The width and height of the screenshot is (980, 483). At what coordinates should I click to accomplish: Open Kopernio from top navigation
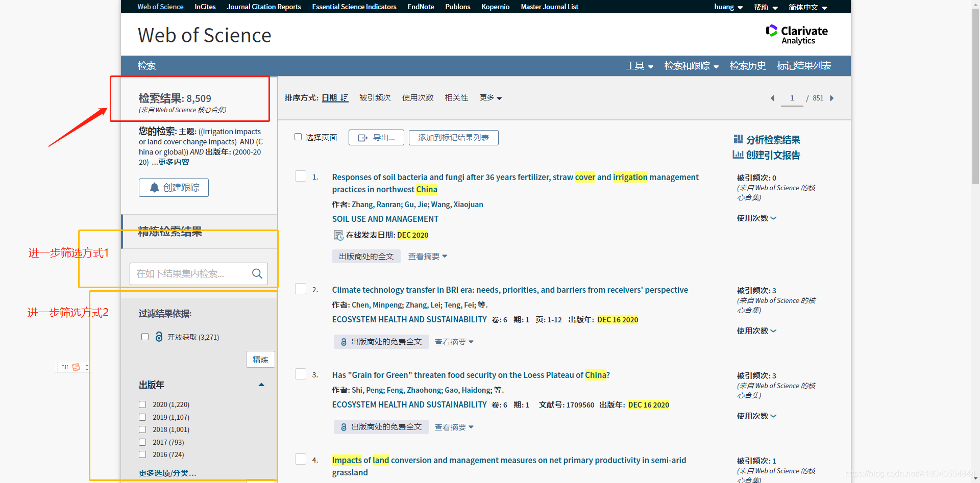pos(496,7)
